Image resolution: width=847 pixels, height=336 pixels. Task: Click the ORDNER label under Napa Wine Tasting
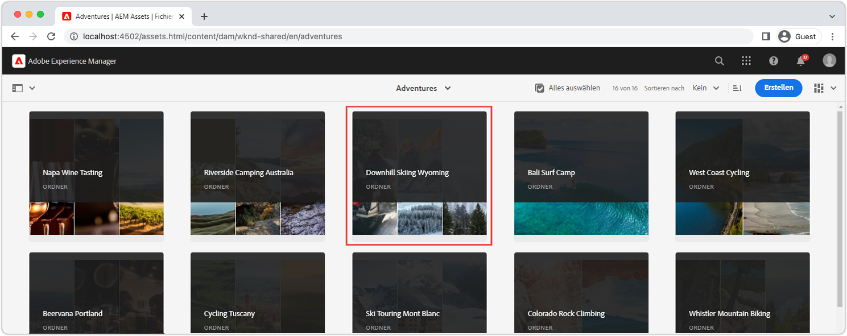(x=55, y=186)
